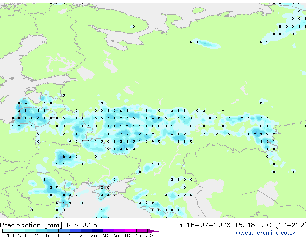Image resolution: width=306 pixels, height=237 pixels.
Task: Click the legend scale label '20'
Action: click(x=83, y=235)
